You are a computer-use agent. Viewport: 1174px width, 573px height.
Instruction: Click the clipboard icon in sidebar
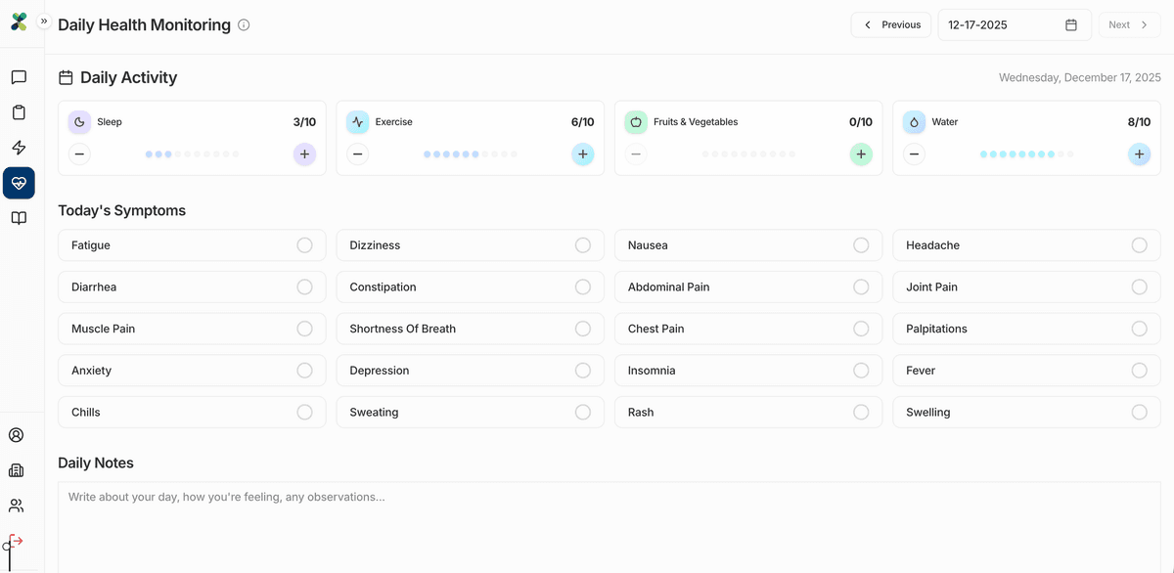[x=19, y=112]
